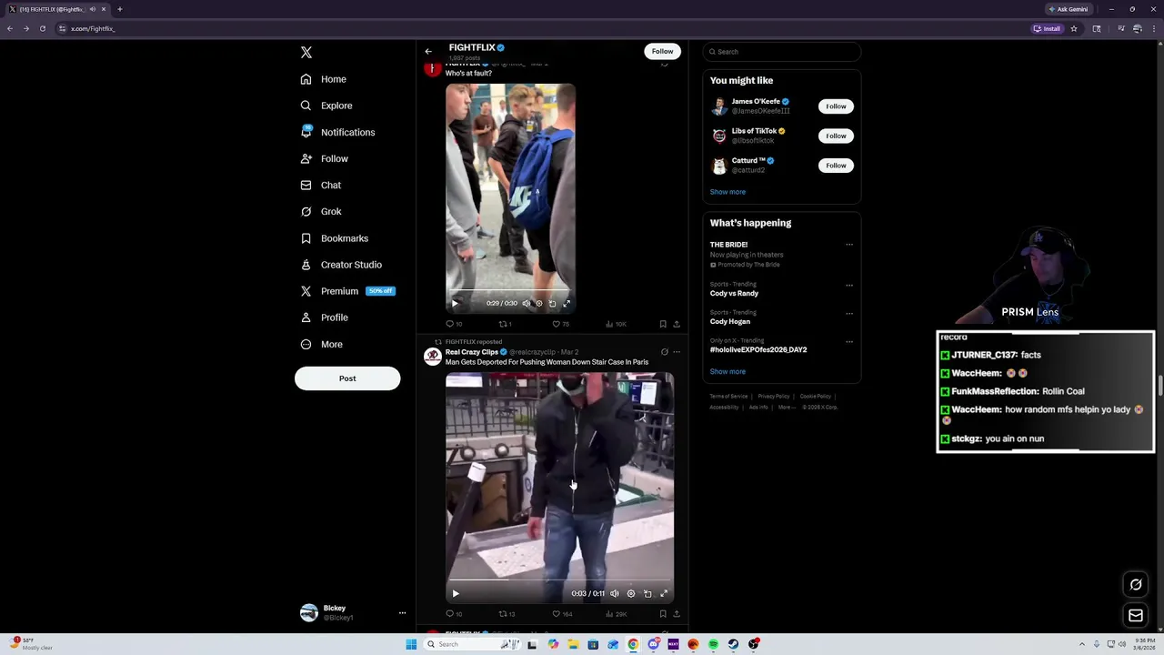Viewport: 1164px width, 655px height.
Task: Open options for Cody vs Randy trend
Action: (849, 285)
